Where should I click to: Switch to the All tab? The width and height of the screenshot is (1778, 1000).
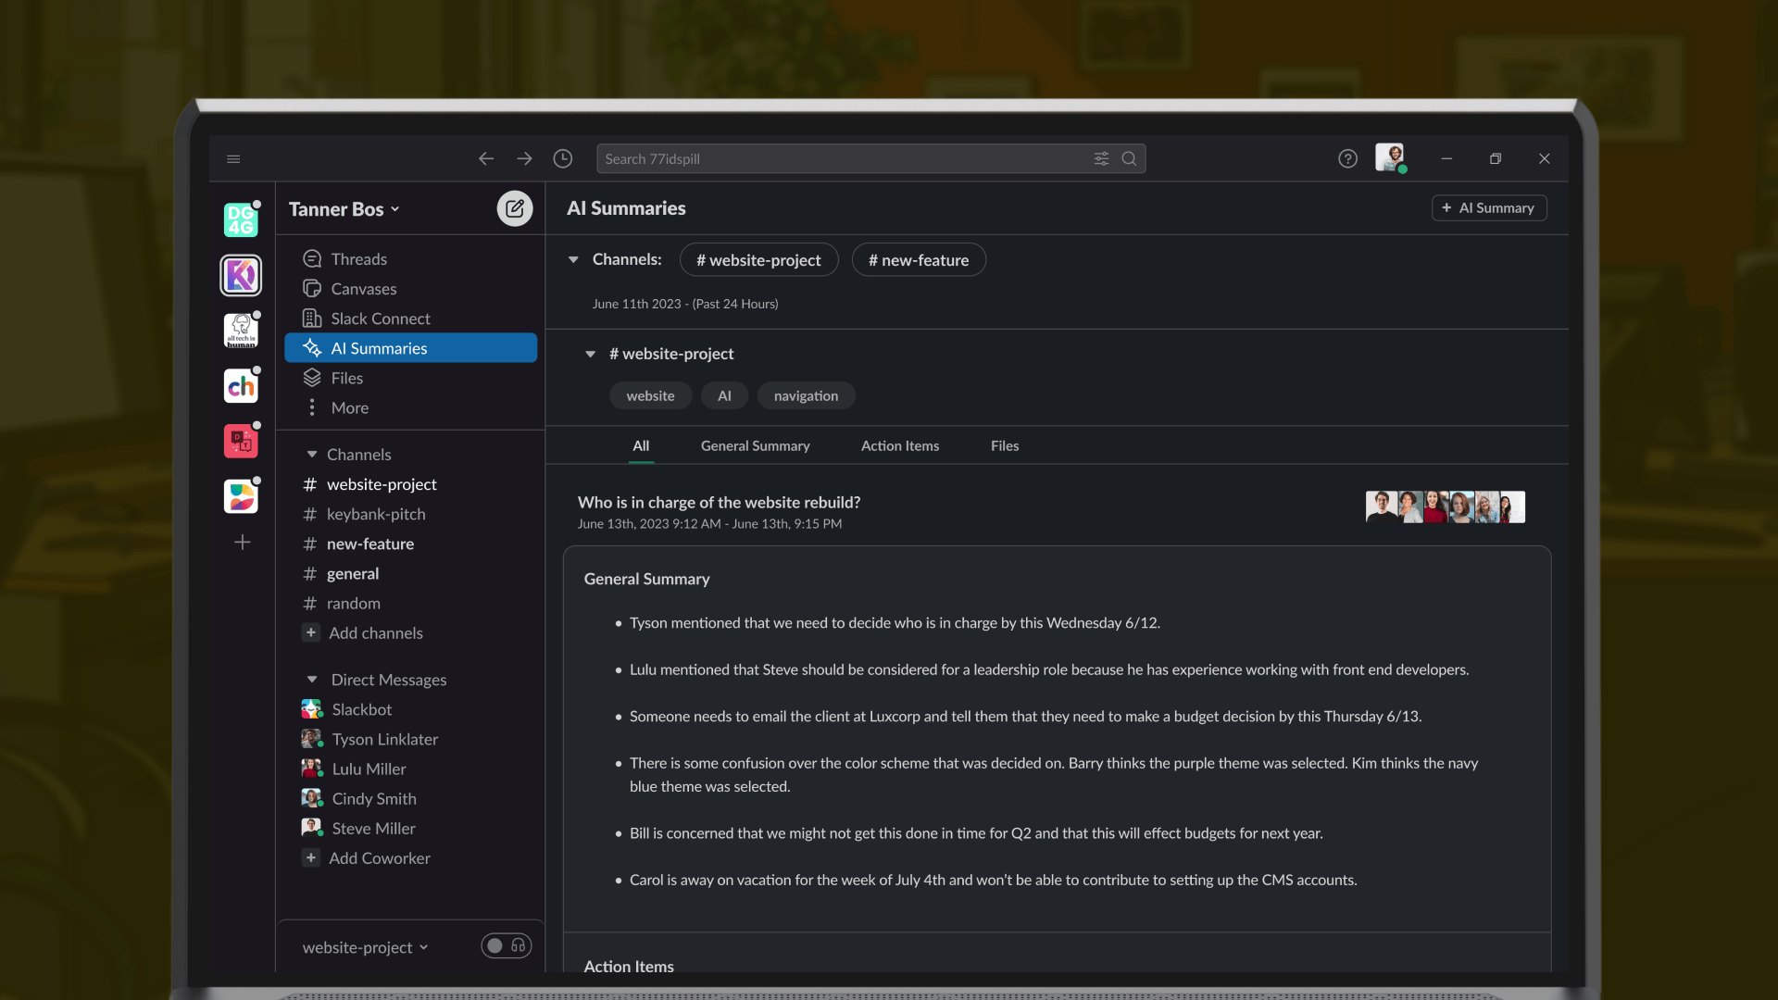point(641,446)
